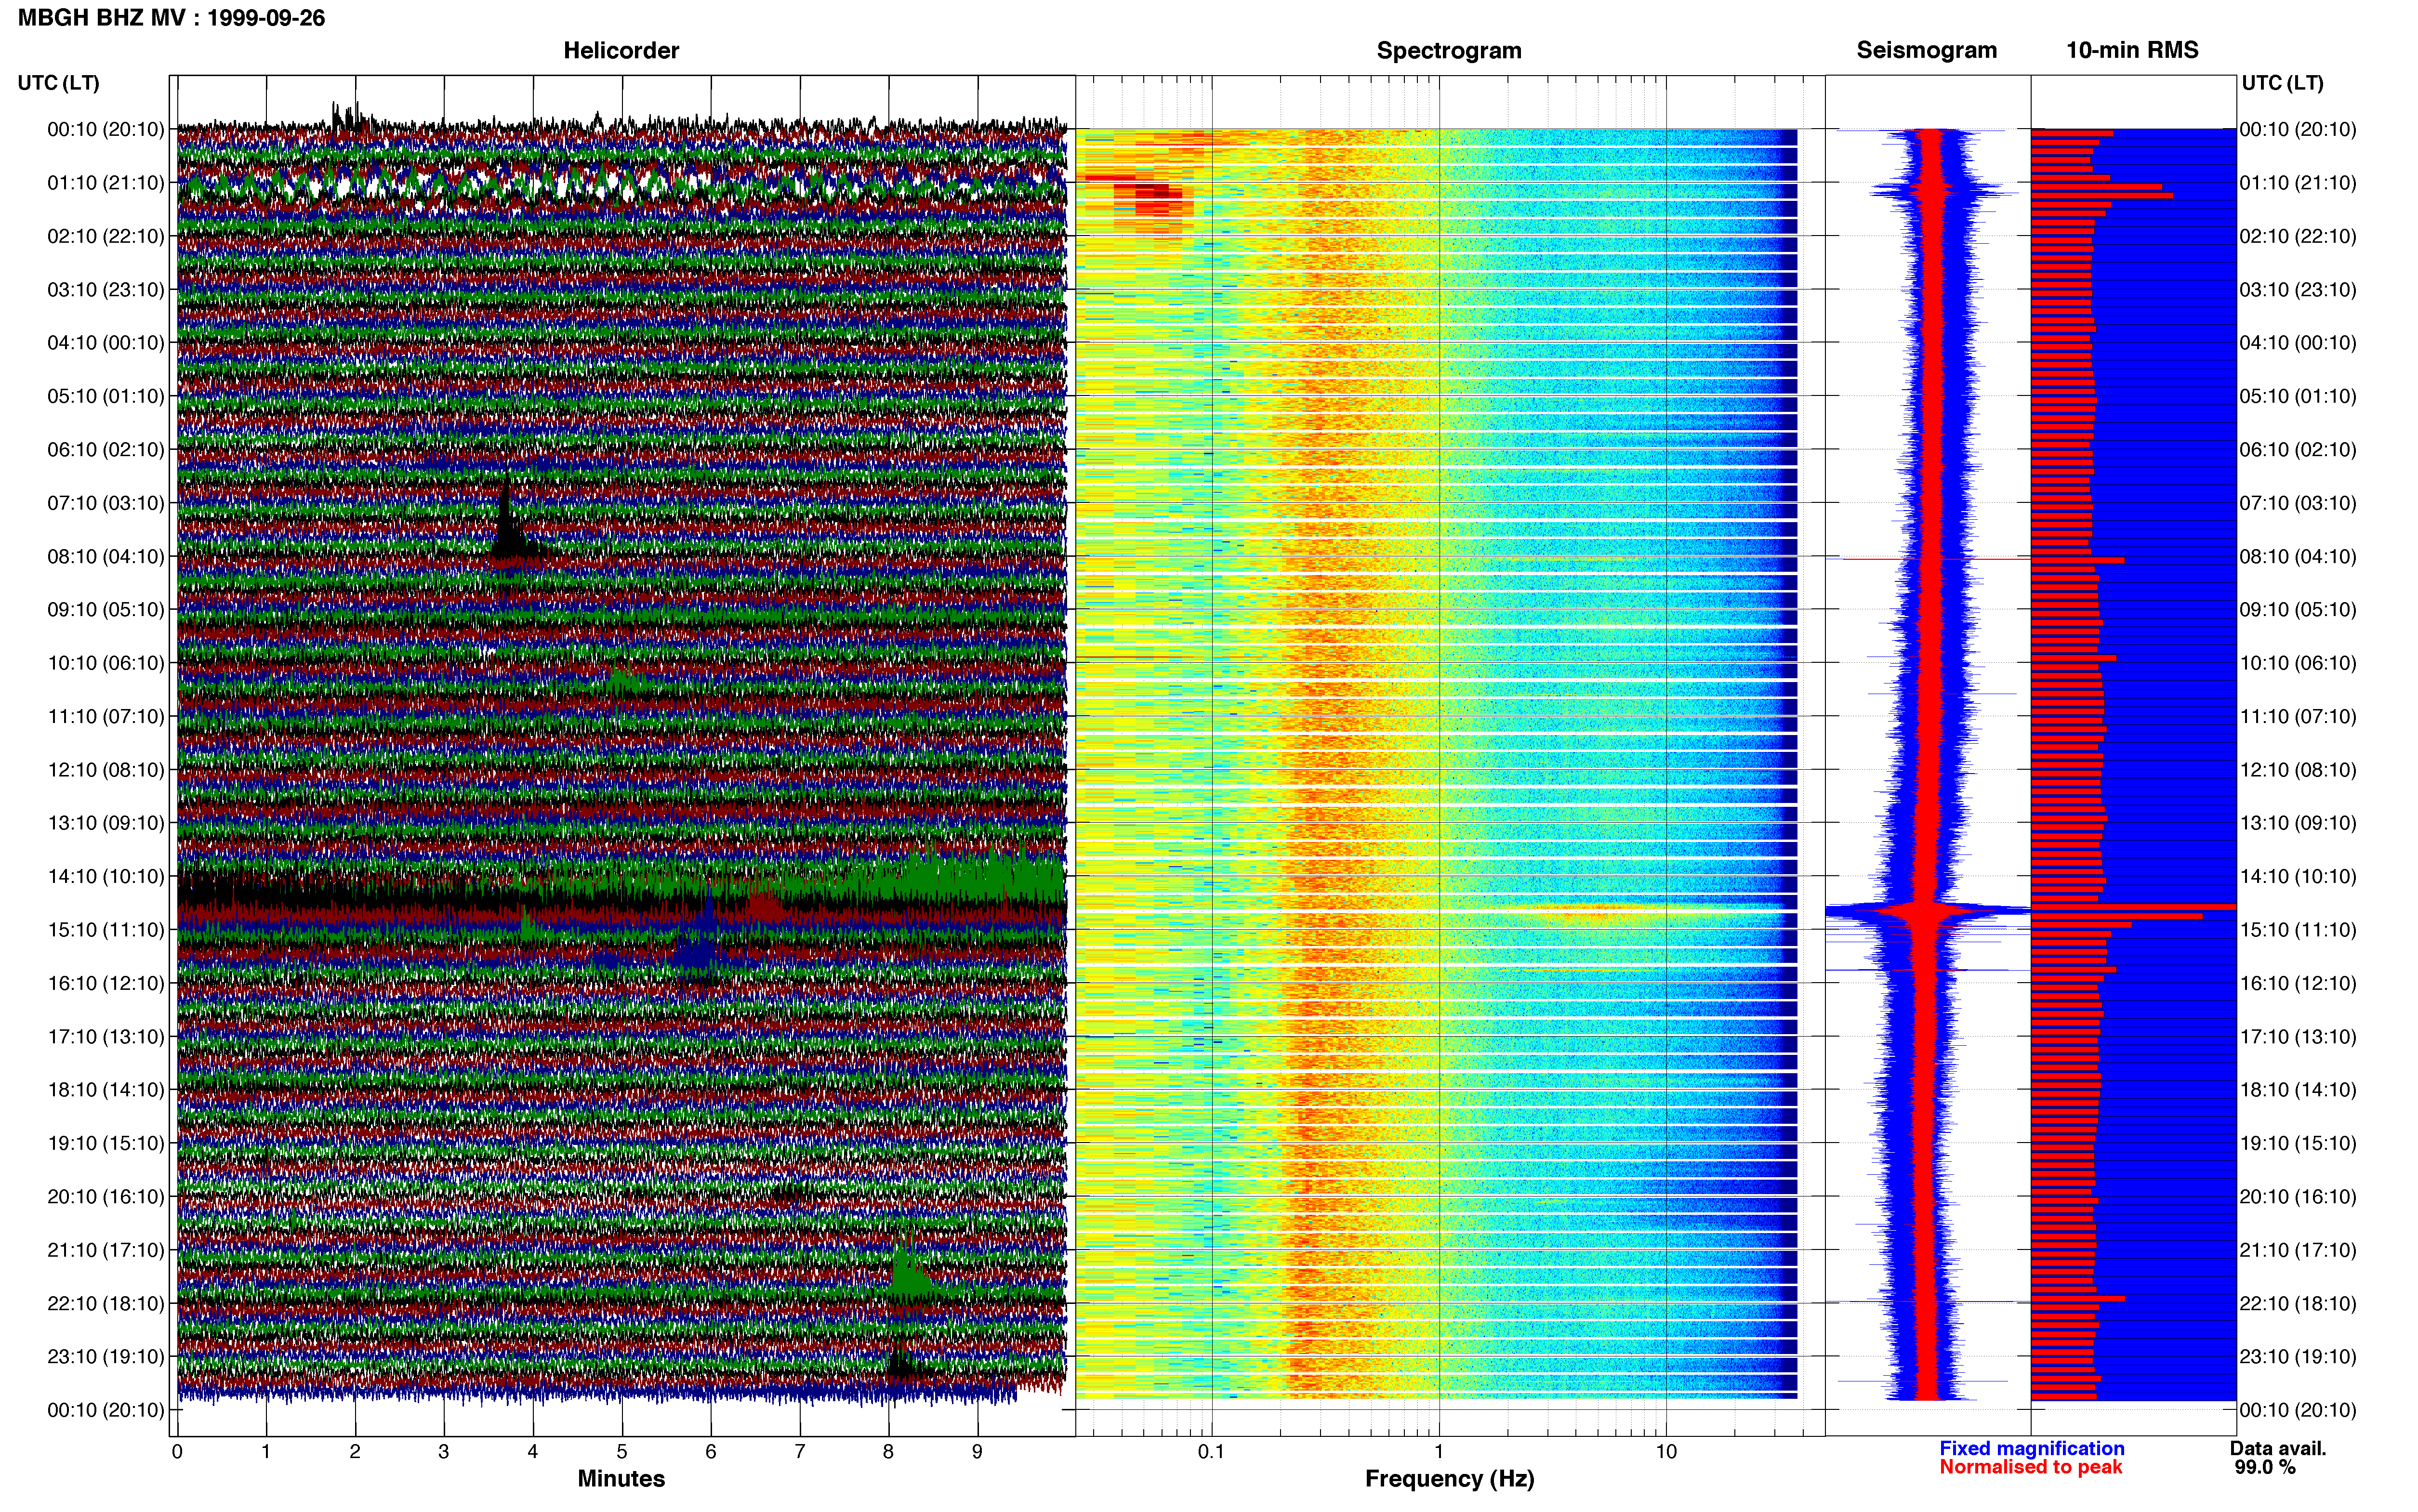Click the black helicorder spike near 08:10
Viewport: 2418px width, 1512px height.
click(507, 520)
